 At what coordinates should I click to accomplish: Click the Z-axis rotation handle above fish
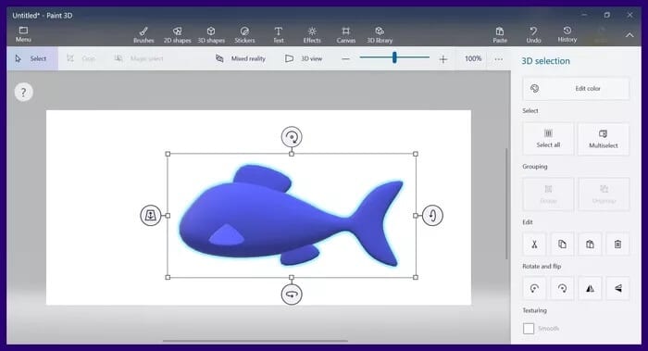[292, 137]
